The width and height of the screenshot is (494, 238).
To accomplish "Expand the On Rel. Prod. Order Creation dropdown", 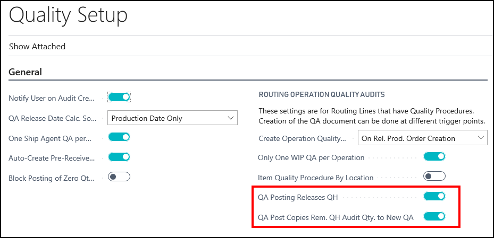I will [423, 138].
